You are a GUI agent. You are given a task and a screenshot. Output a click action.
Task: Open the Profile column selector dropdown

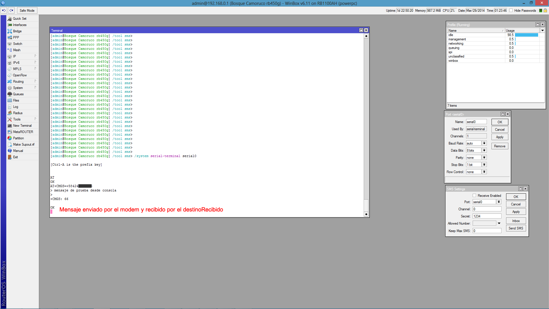542,31
